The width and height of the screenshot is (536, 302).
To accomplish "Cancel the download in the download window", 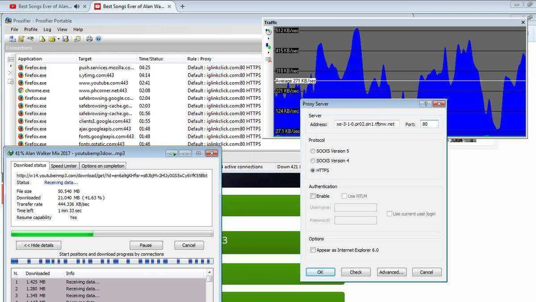I will coord(189,245).
